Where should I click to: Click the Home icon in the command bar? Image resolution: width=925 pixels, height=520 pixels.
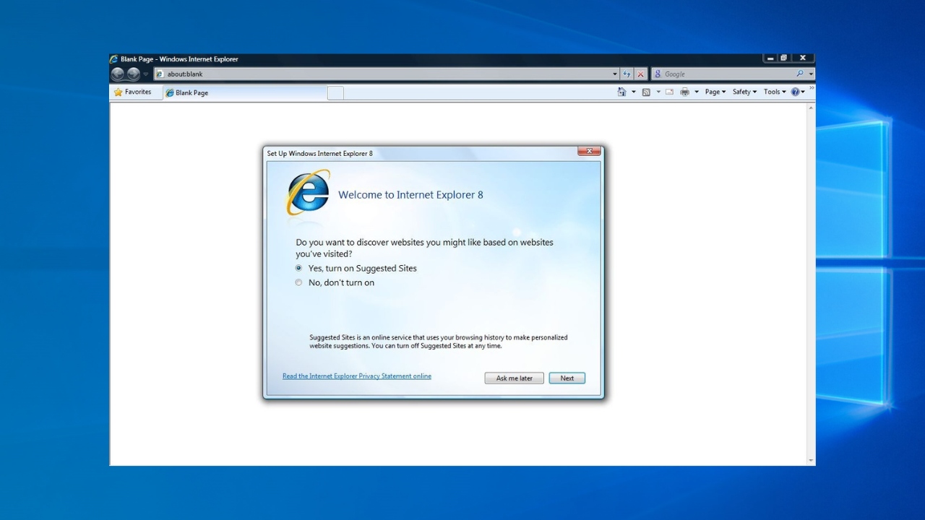coord(621,92)
